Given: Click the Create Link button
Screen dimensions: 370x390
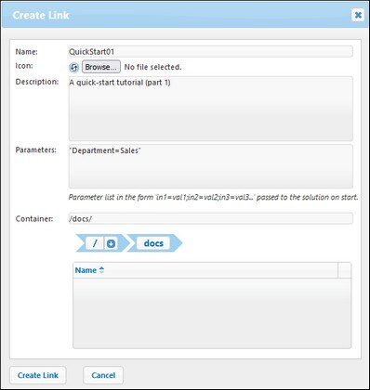Looking at the screenshot, I should [x=38, y=375].
